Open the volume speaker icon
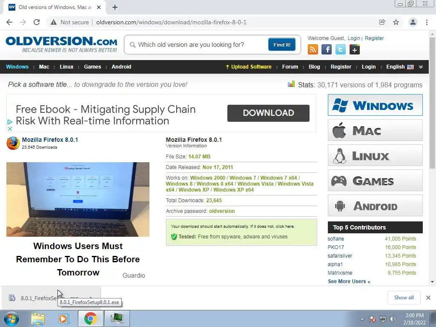This screenshot has width=436, height=327. 393,319
